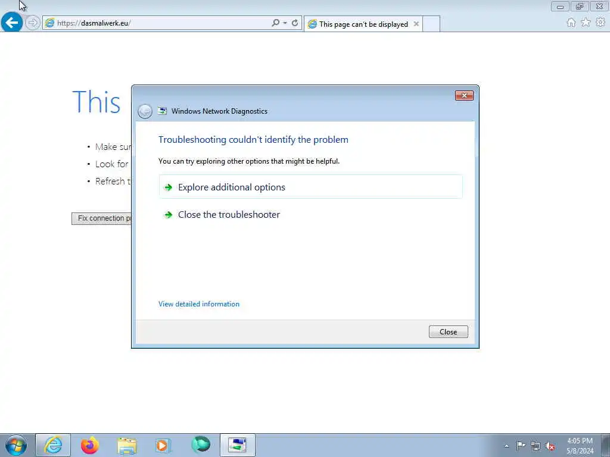Open the Tools gear icon

tap(600, 23)
